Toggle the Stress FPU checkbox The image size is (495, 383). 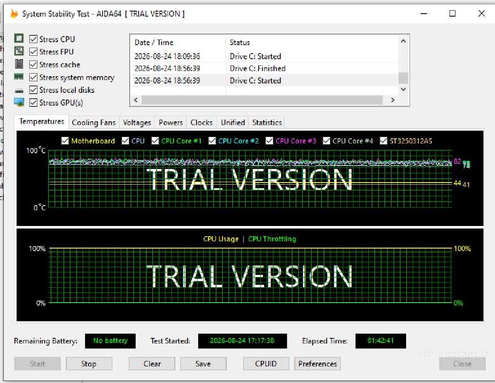(x=33, y=51)
